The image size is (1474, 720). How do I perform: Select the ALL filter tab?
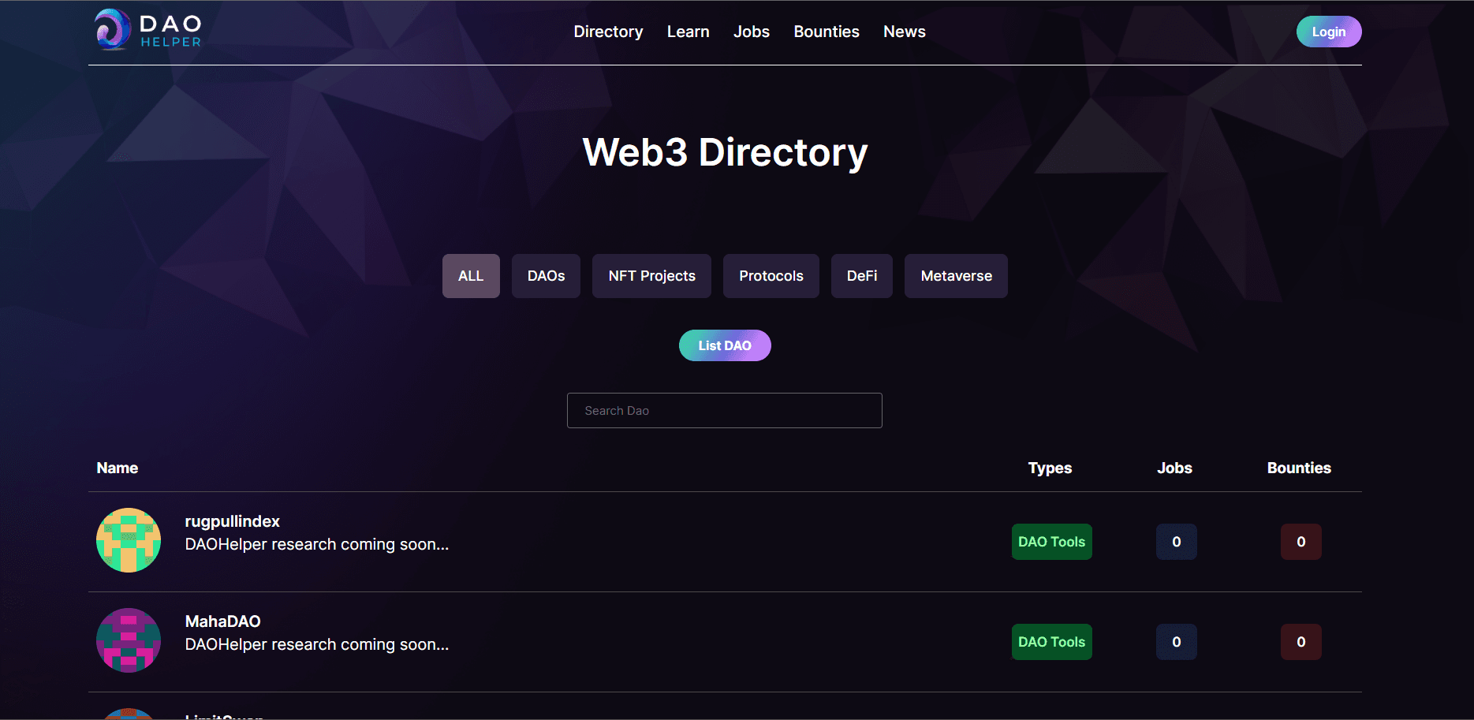(x=471, y=276)
